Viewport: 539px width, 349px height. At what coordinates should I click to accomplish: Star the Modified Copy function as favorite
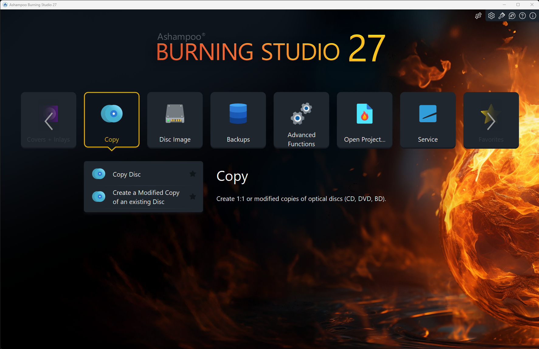[193, 196]
